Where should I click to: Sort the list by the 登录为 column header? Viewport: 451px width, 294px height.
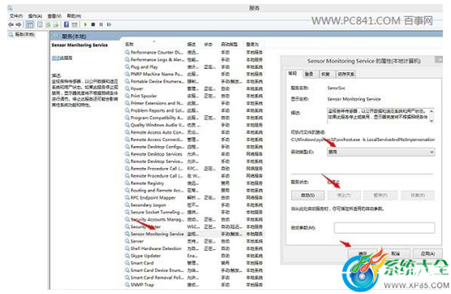pos(252,45)
